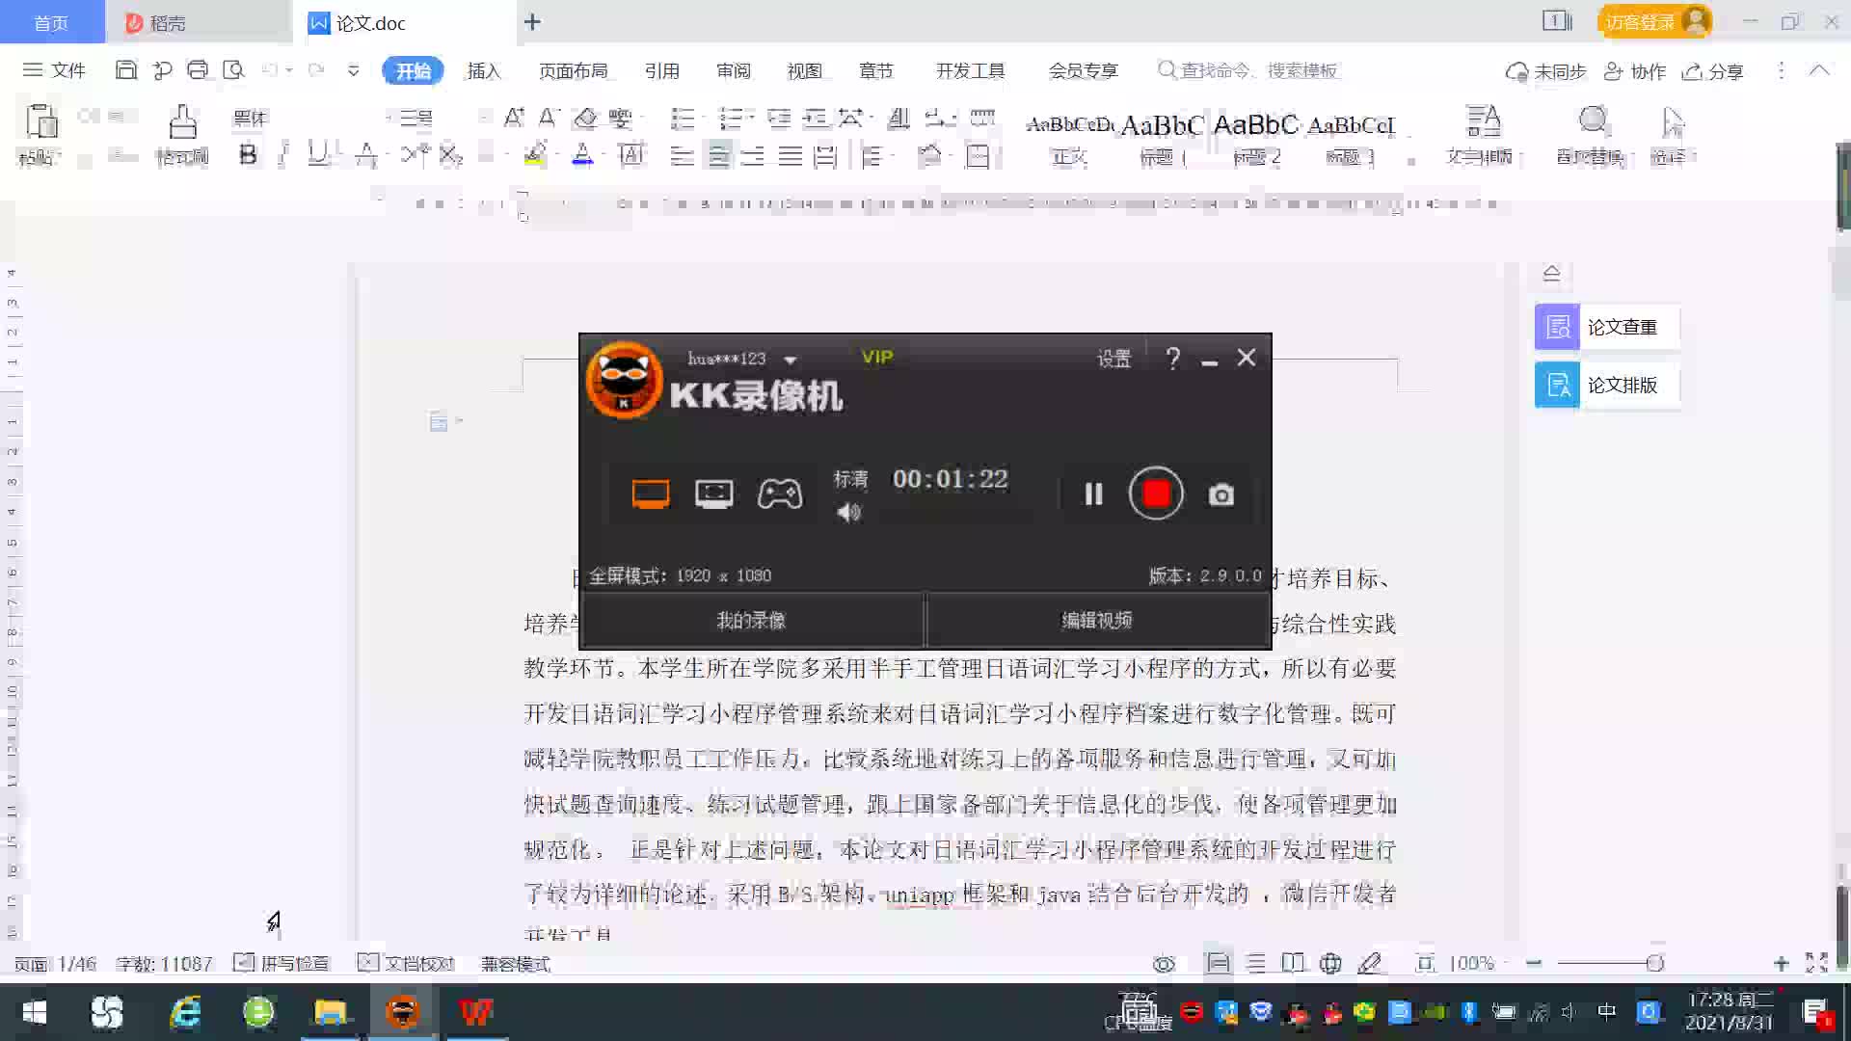Screen dimensions: 1851x1041
Task: Click the Save icon in quick toolbar
Action: [125, 69]
